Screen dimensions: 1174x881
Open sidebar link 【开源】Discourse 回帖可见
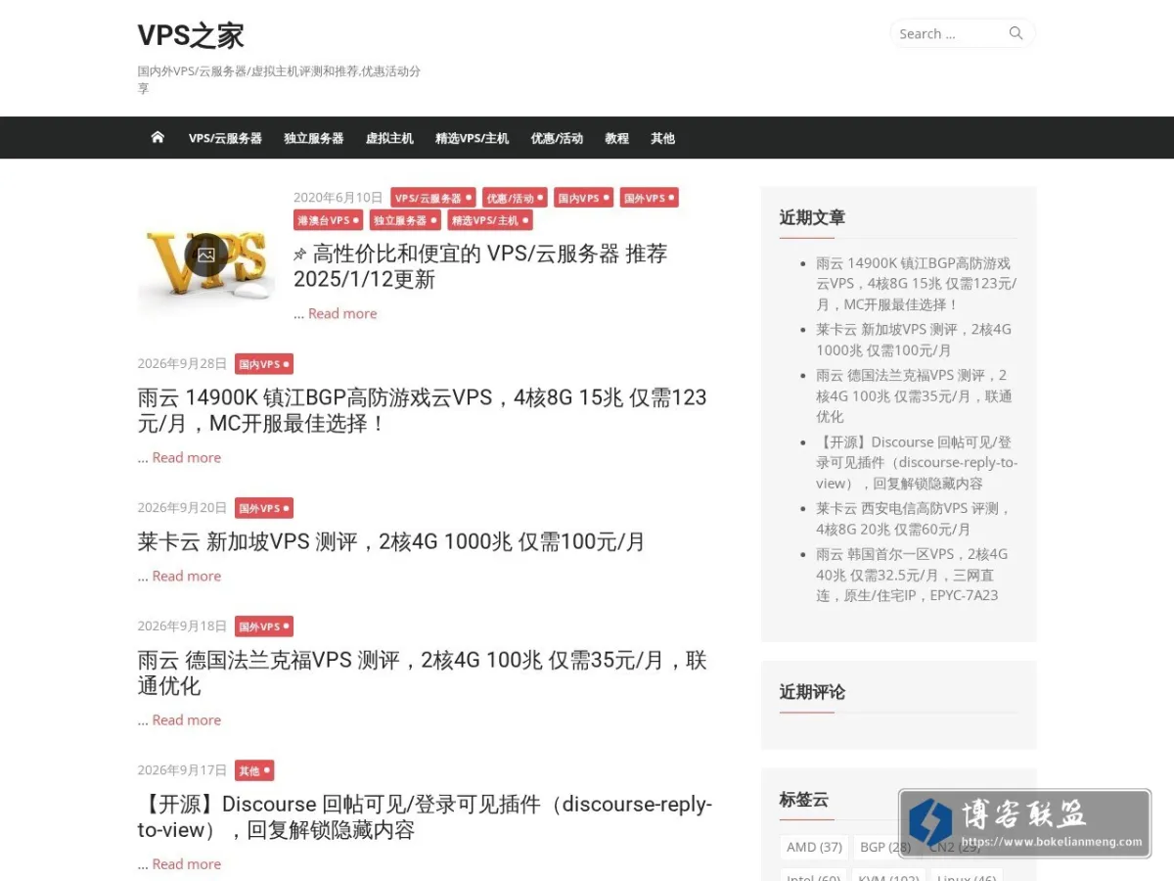coord(916,462)
